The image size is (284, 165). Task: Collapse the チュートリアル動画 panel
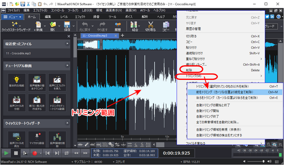click(x=67, y=65)
